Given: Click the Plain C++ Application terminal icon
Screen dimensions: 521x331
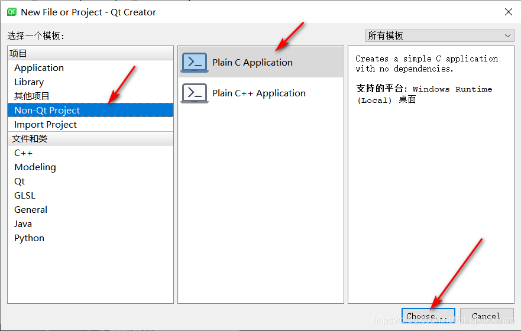Looking at the screenshot, I should [195, 93].
